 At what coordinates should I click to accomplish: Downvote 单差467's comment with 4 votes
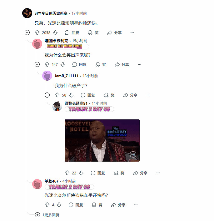pos(59,205)
